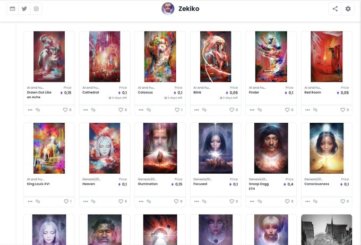Open the settings gear icon
361x245 pixels.
tap(348, 9)
